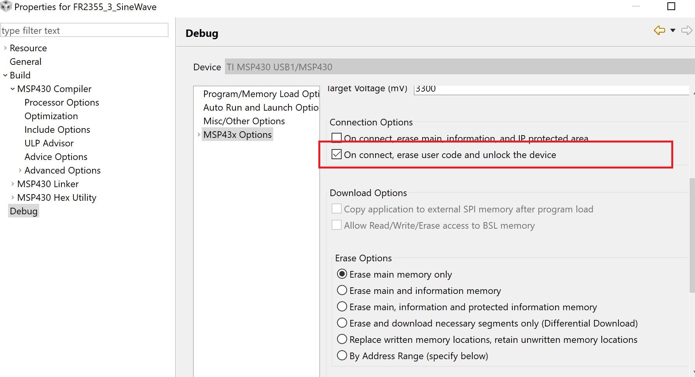Open ULP Advisor settings
Screen dimensions: 695x377
click(x=49, y=143)
